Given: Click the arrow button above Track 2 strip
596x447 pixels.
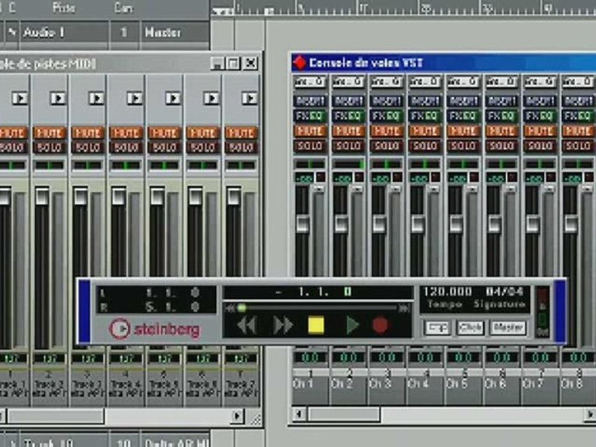Looking at the screenshot, I should tap(58, 99).
